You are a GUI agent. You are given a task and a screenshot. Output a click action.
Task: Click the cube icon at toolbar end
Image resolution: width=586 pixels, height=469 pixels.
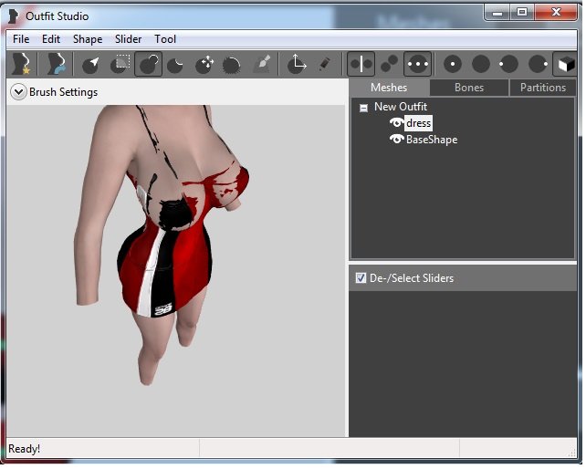pos(566,64)
